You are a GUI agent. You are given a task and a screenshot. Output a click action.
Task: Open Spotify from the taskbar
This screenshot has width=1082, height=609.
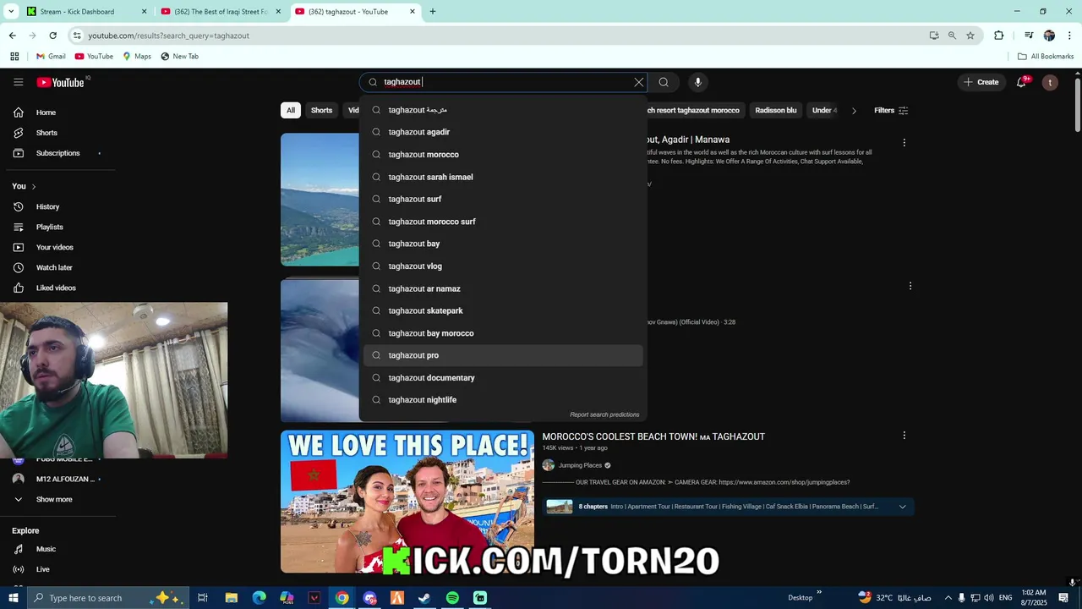[x=452, y=598]
